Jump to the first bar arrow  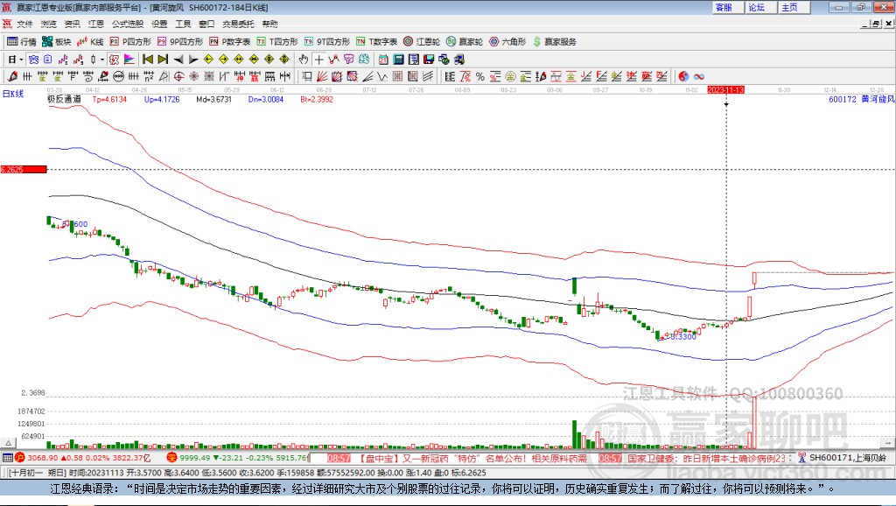click(x=148, y=60)
